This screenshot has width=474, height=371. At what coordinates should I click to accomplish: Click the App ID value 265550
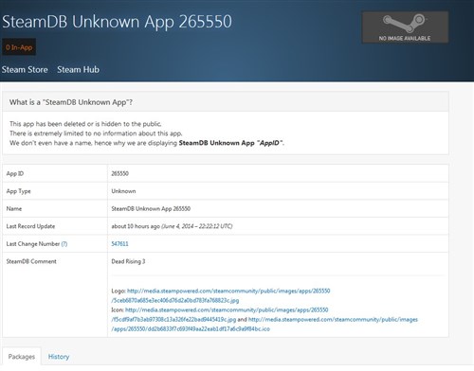(x=119, y=173)
